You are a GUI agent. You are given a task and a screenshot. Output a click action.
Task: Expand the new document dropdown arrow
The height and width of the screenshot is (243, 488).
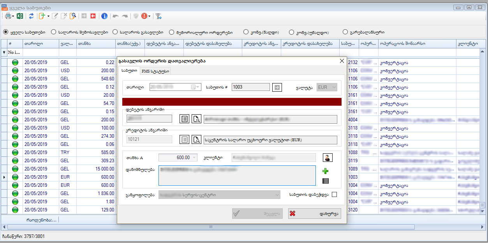48,16
